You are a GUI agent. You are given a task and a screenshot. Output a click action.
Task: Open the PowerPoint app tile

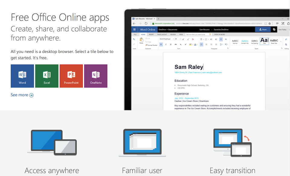tap(71, 76)
